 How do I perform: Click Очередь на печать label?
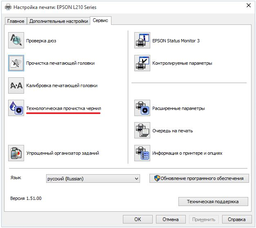pos(173,131)
